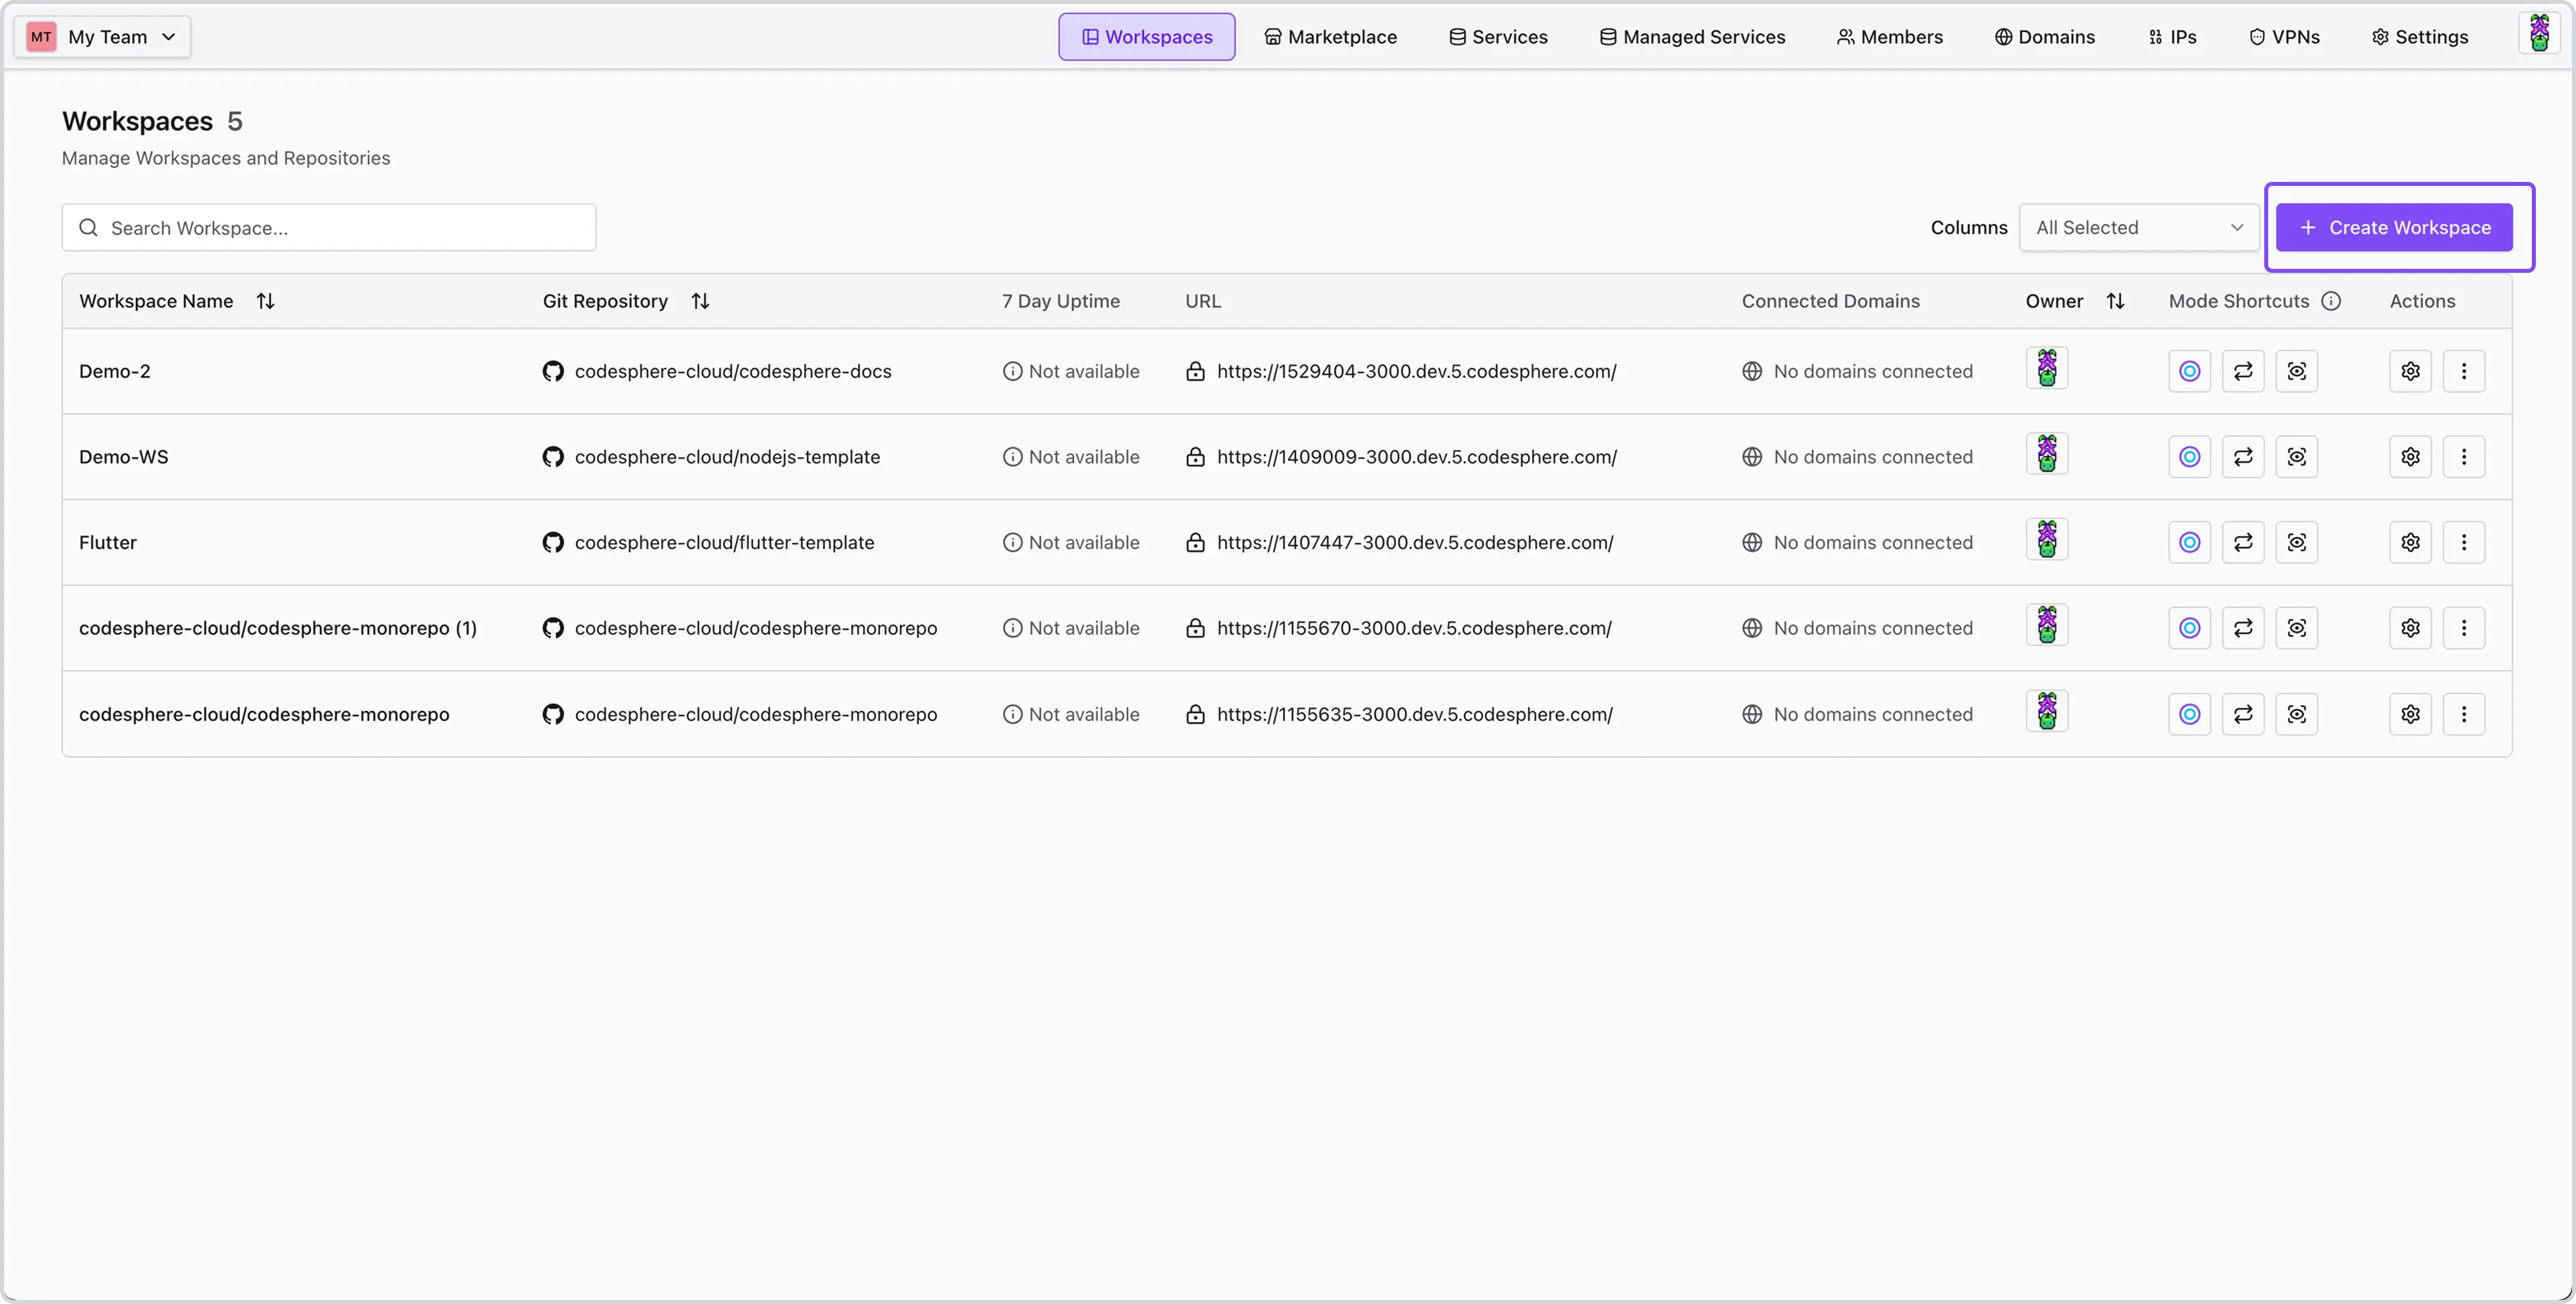The width and height of the screenshot is (2576, 1304).
Task: Click the swap arrows shortcut for Demo-2
Action: coord(2243,370)
